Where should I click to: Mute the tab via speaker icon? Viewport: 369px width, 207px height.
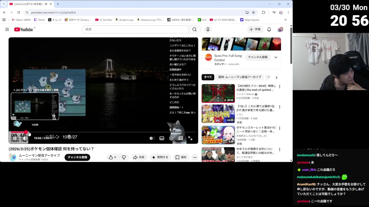[x=46, y=4]
